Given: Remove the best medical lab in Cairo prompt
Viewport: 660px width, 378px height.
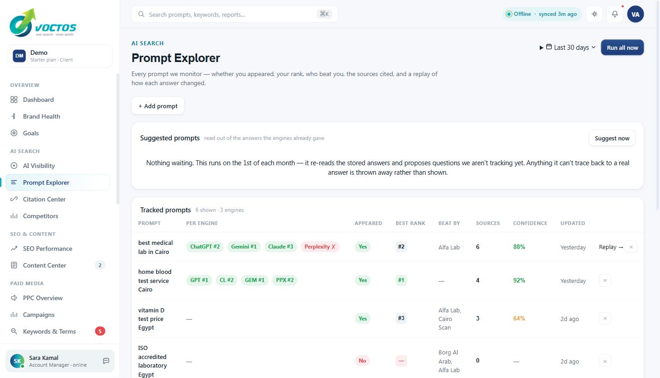Looking at the screenshot, I should (x=631, y=247).
